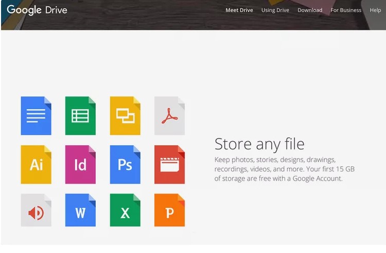Select the Illustrator Ai file icon
This screenshot has height=253, width=386.
coord(36,164)
